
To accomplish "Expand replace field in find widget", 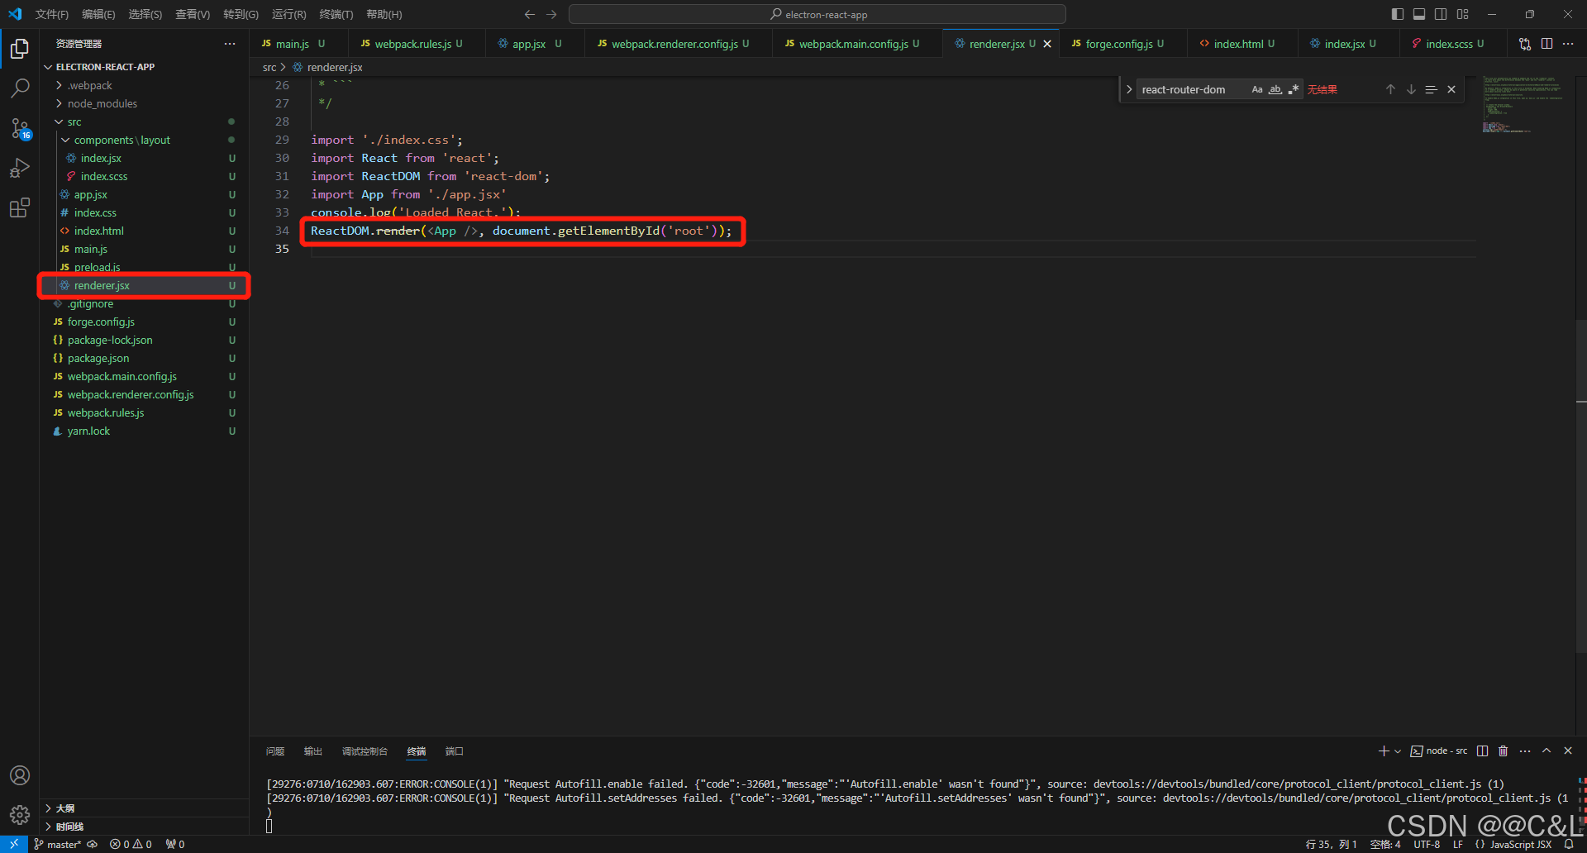I will click(1129, 89).
